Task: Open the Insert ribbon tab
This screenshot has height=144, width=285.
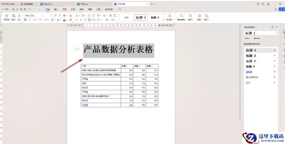Action: coord(56,9)
